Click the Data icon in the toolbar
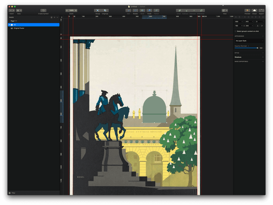Screen dimensions: 273x205 point(18,10)
